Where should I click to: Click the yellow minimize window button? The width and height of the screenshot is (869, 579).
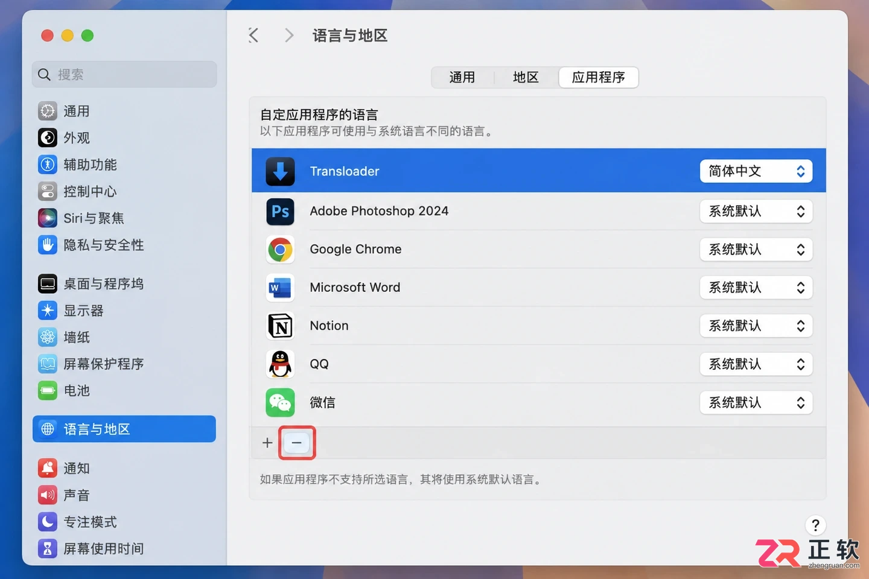coord(68,36)
